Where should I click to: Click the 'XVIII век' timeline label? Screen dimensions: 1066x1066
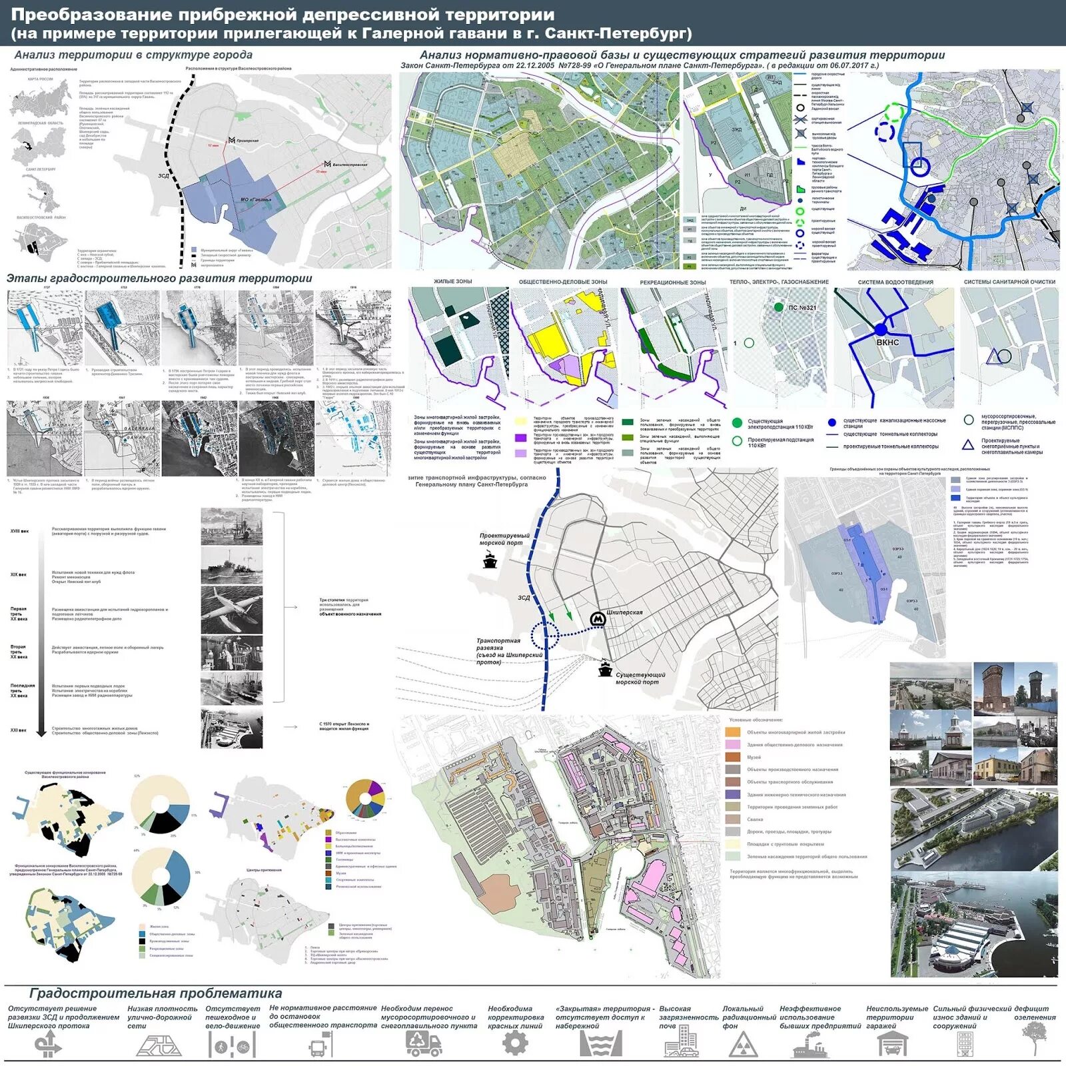click(x=20, y=531)
